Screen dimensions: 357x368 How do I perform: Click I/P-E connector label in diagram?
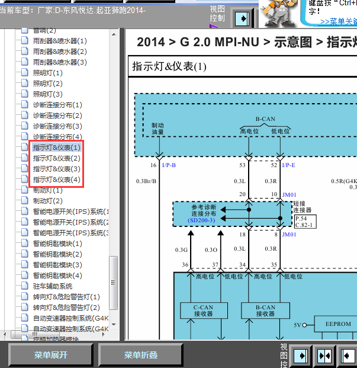click(288, 165)
